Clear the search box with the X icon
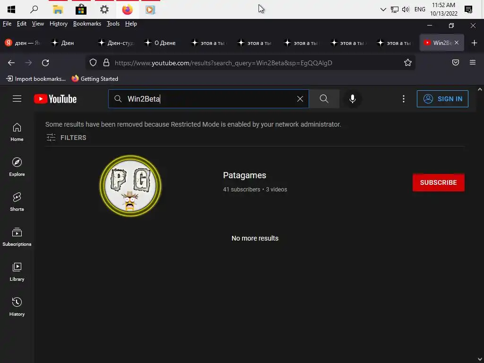The image size is (484, 363). [300, 99]
